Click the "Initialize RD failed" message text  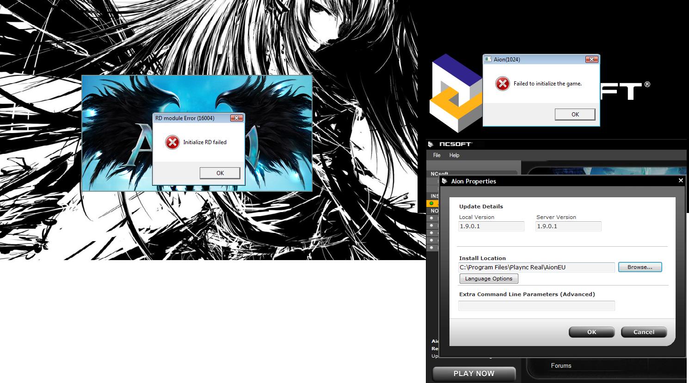point(205,142)
